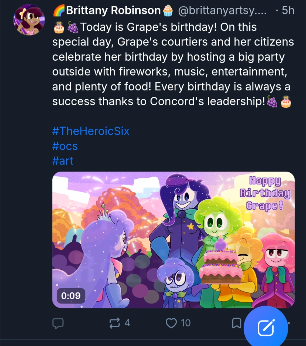Open Brittany Robinson's profile avatar
This screenshot has width=306, height=346.
pos(29,20)
